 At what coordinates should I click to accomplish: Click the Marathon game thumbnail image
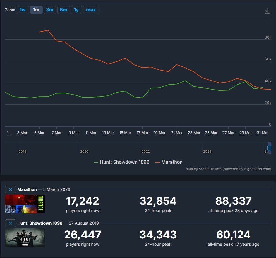click(x=25, y=204)
